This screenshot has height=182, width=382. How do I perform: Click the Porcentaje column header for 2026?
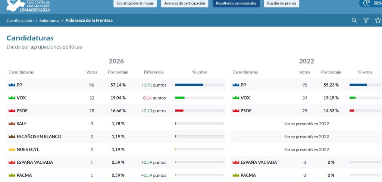coord(118,72)
